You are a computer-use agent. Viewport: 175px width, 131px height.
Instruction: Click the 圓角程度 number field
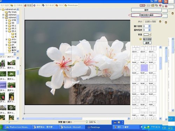[x=146, y=30]
